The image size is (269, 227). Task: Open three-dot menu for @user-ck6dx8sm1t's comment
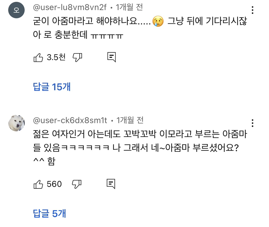tap(252, 123)
